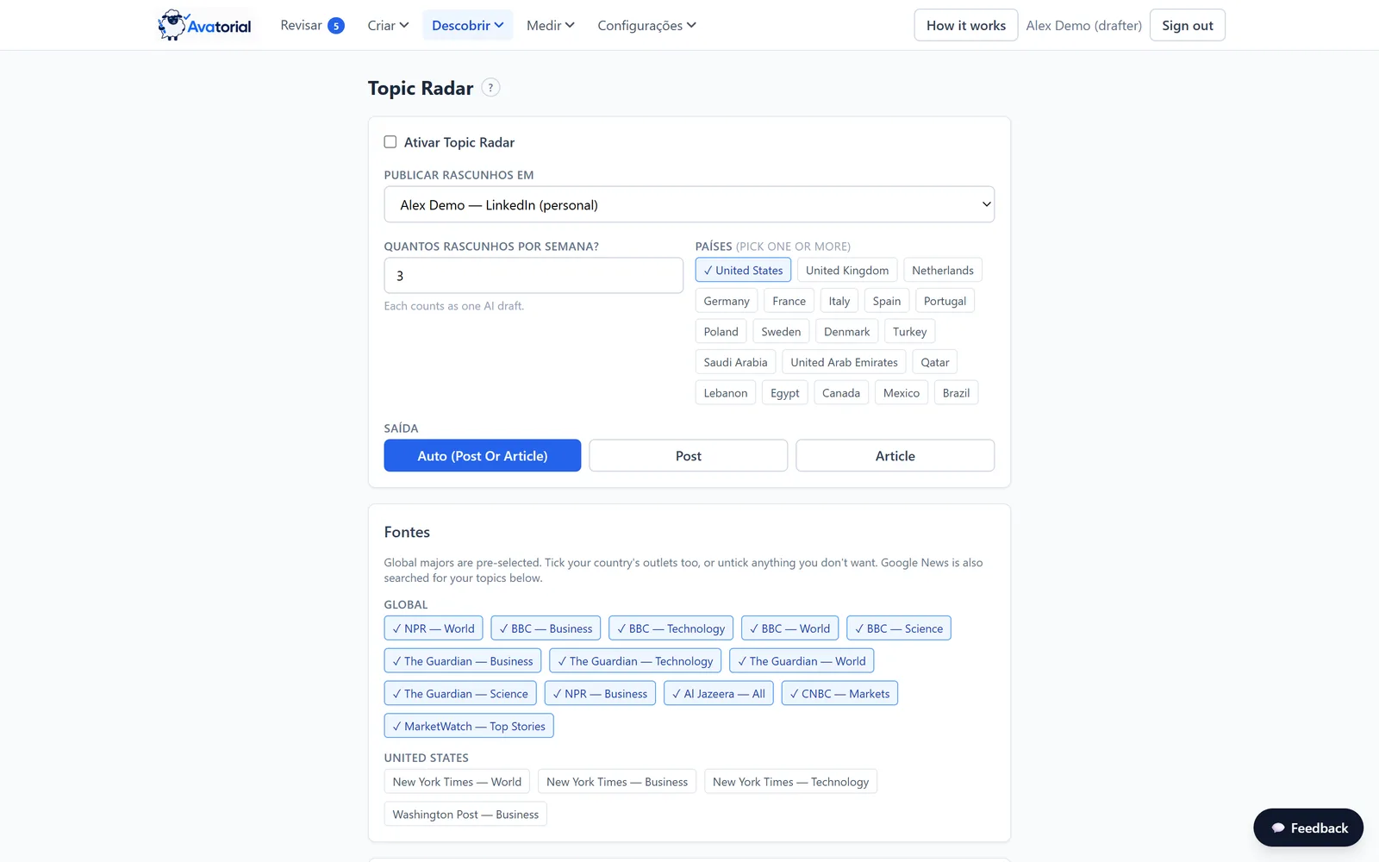Select France country chip

click(789, 301)
